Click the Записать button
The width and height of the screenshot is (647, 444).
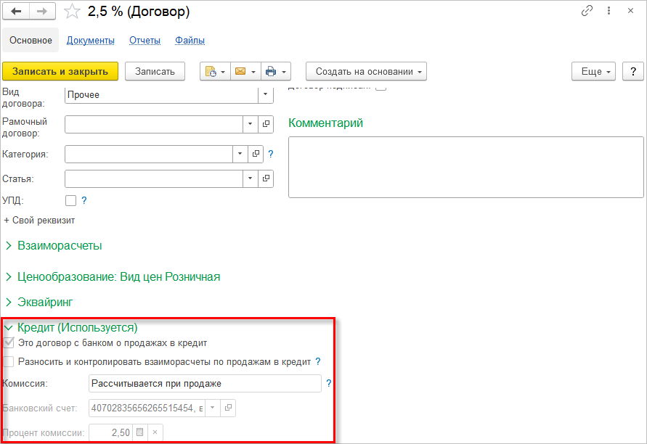[155, 71]
